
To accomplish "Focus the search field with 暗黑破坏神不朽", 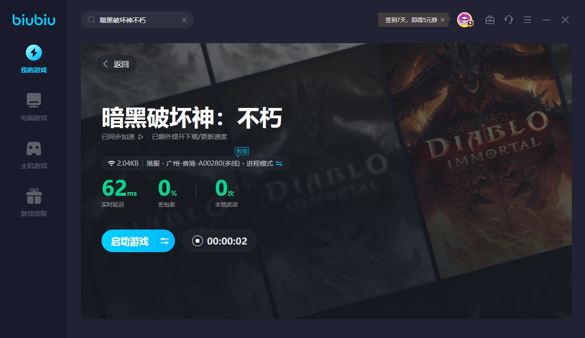I will click(x=136, y=20).
